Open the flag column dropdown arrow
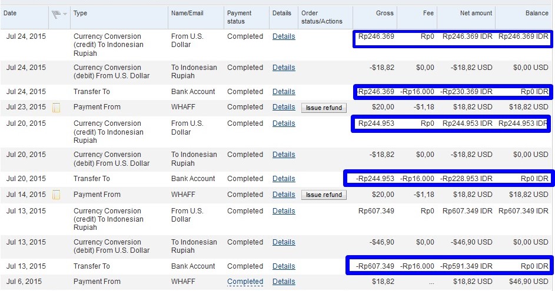555x291 pixels. [65, 14]
